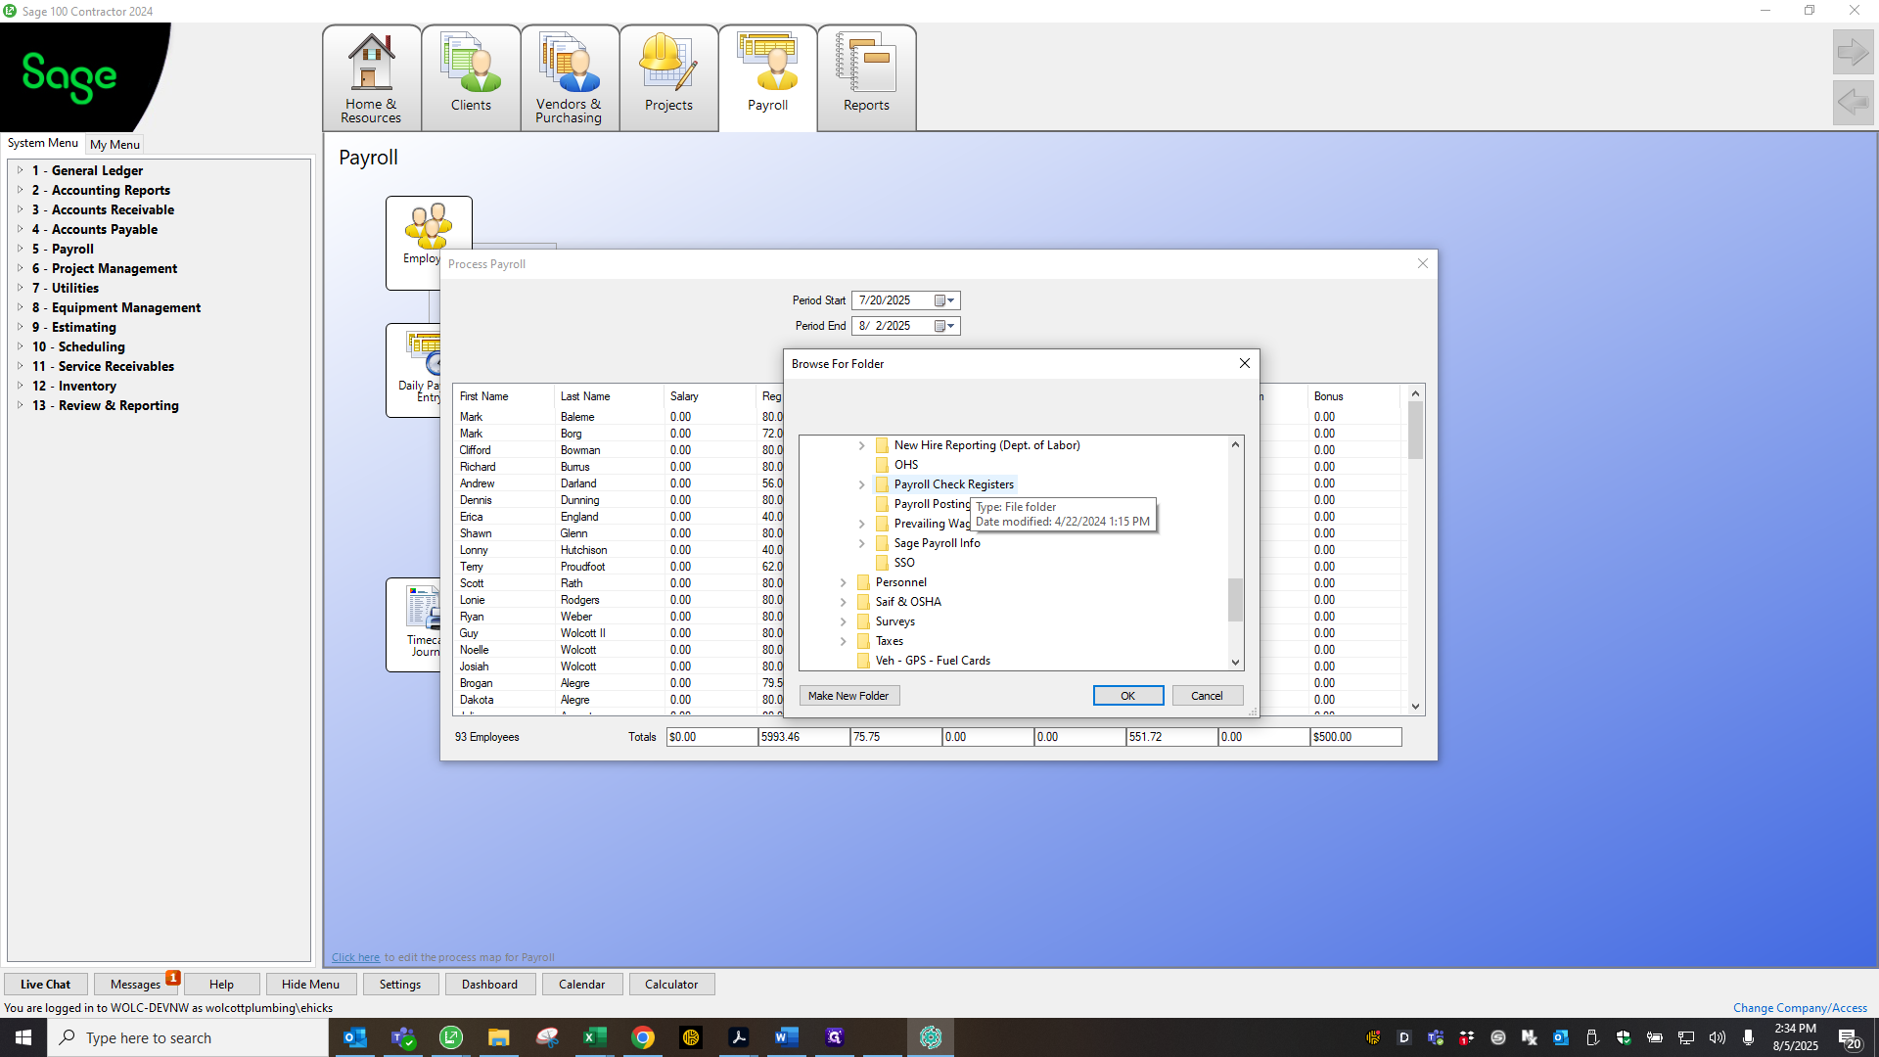This screenshot has width=1879, height=1057.
Task: Click the Salary totals field $0.00
Action: (x=711, y=737)
